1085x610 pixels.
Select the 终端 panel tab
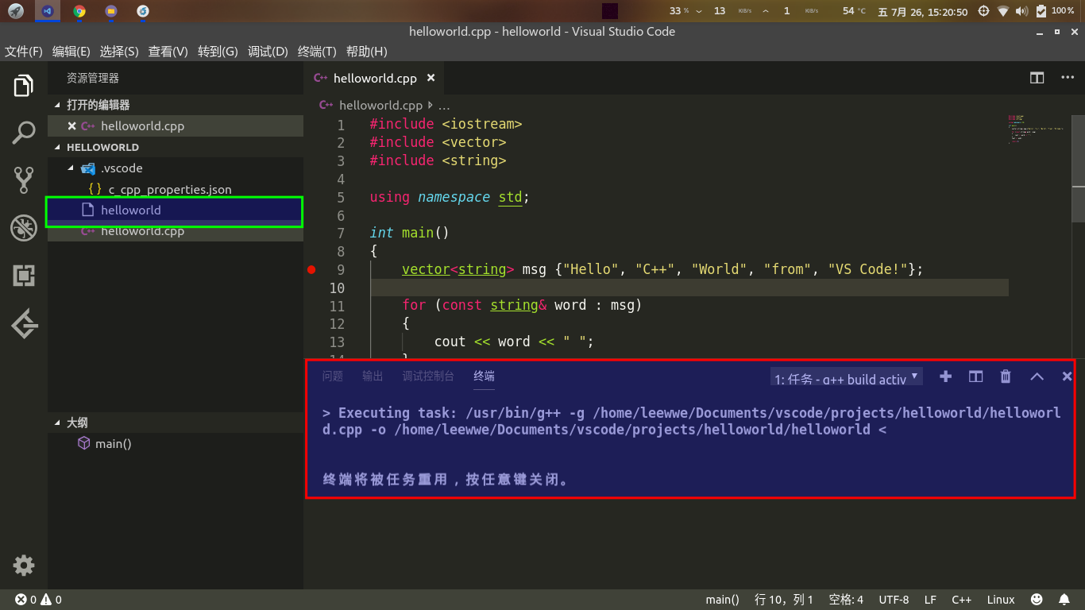pyautogui.click(x=485, y=376)
